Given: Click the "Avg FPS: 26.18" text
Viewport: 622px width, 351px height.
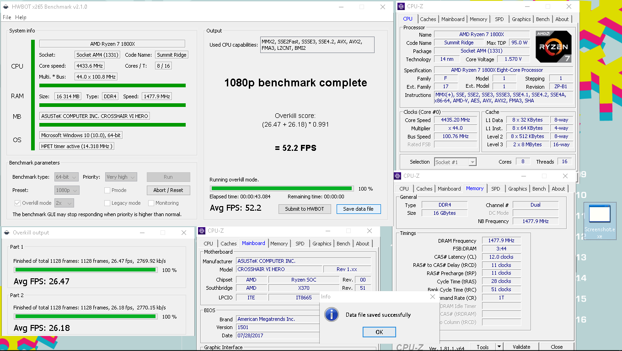Looking at the screenshot, I should point(42,328).
